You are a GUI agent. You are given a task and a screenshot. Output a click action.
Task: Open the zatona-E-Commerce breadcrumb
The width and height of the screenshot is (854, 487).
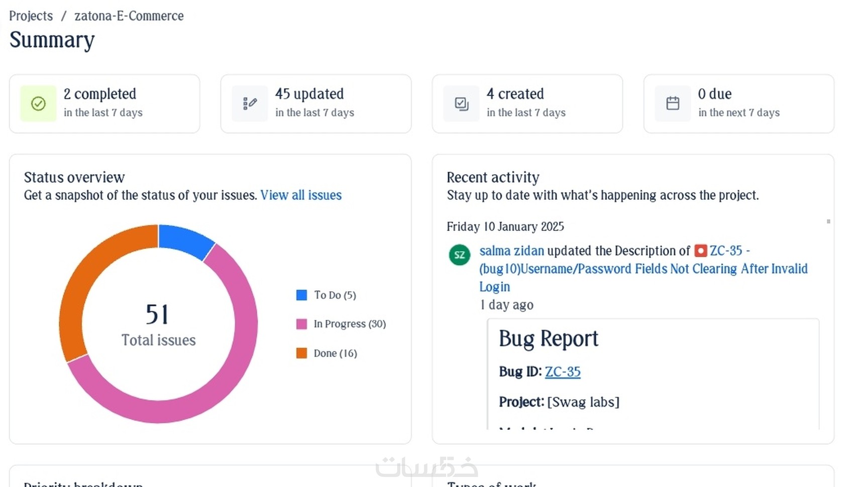point(129,16)
